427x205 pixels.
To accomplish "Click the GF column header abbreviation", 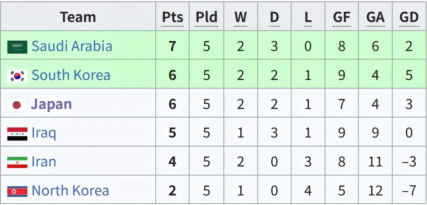I will pos(342,17).
